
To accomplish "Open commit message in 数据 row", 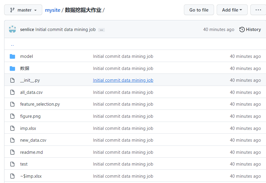I will tap(123, 68).
